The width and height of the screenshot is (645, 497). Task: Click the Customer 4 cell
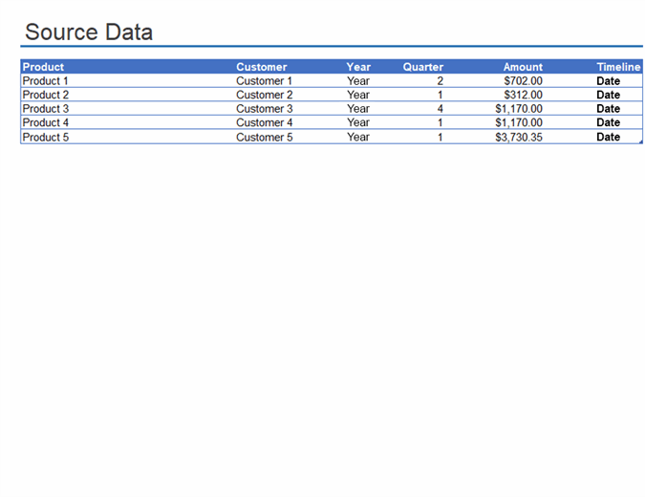coord(264,122)
